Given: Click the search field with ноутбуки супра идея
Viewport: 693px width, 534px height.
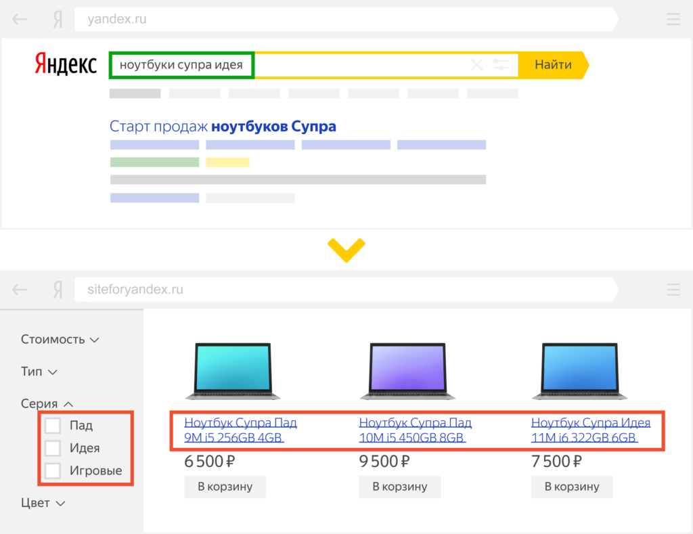Looking at the screenshot, I should pyautogui.click(x=181, y=65).
